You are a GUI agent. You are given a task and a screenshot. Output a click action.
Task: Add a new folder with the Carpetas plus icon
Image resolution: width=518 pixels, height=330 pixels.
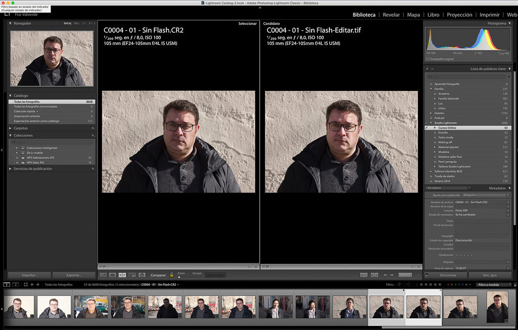coord(93,128)
